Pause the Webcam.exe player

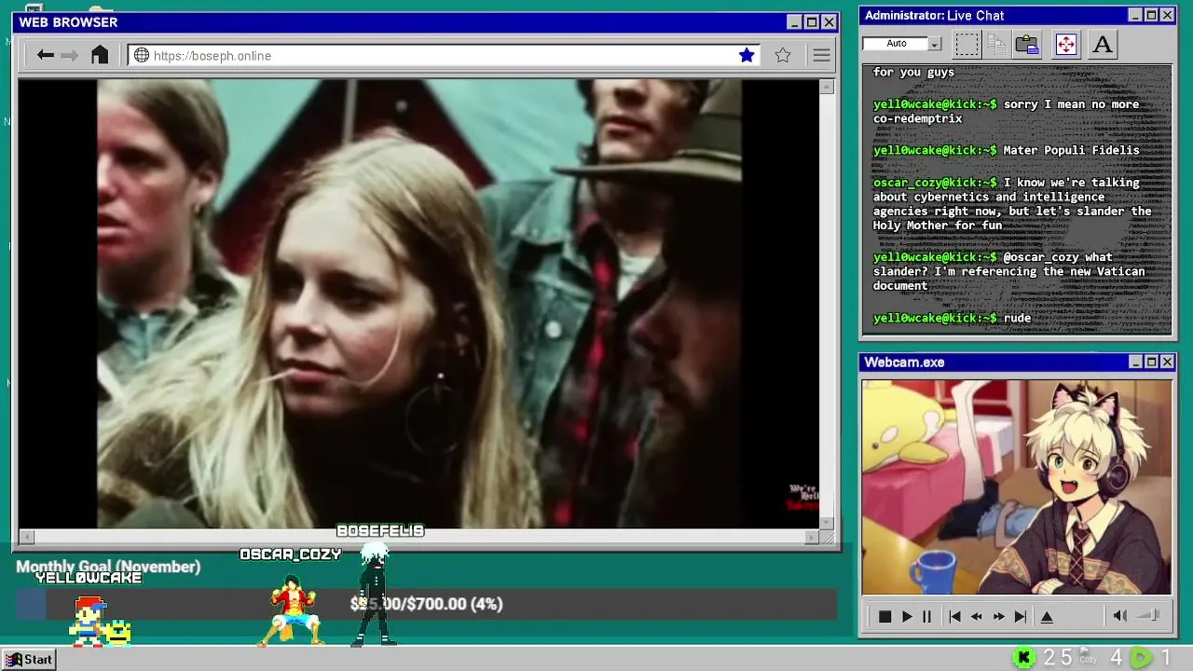click(927, 617)
